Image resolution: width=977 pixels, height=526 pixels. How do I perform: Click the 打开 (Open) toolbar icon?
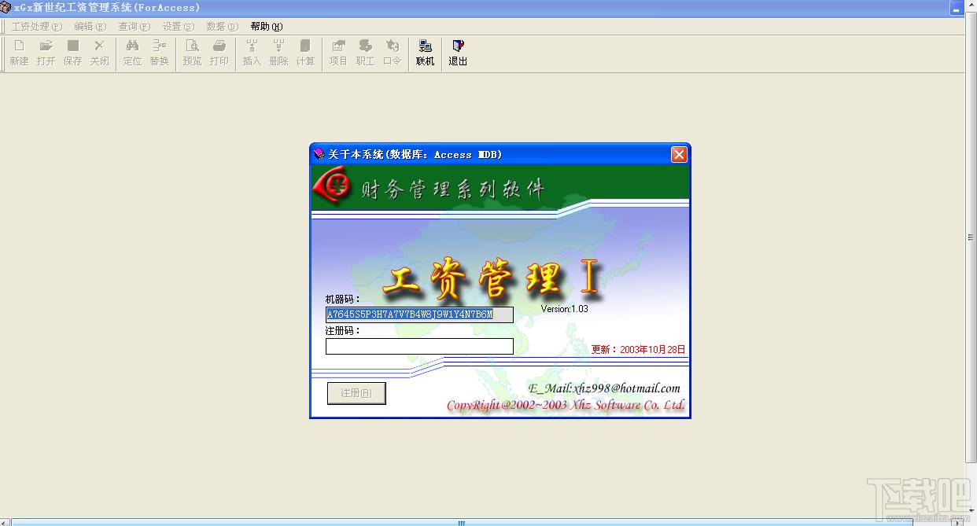click(x=46, y=53)
